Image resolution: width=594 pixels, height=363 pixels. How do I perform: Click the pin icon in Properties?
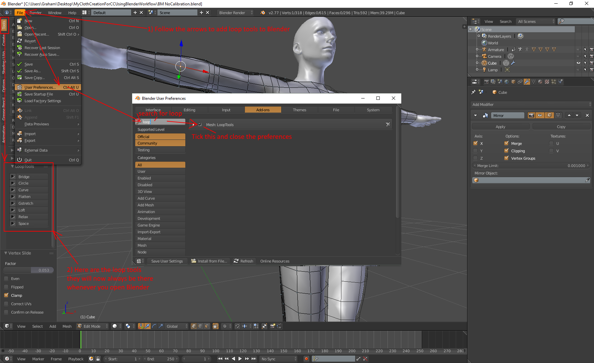[474, 92]
